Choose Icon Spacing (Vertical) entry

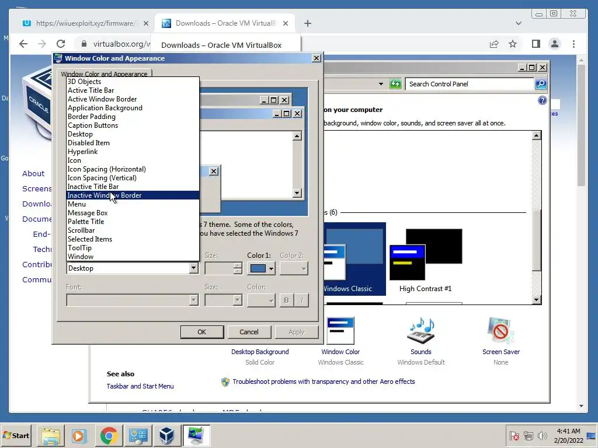coord(133,178)
